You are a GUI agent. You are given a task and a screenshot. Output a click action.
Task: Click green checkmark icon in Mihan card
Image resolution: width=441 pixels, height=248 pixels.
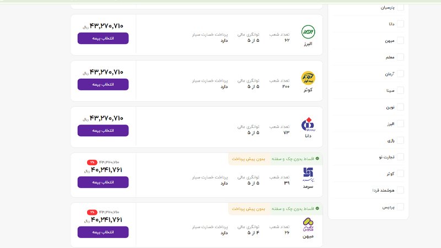[x=318, y=209]
